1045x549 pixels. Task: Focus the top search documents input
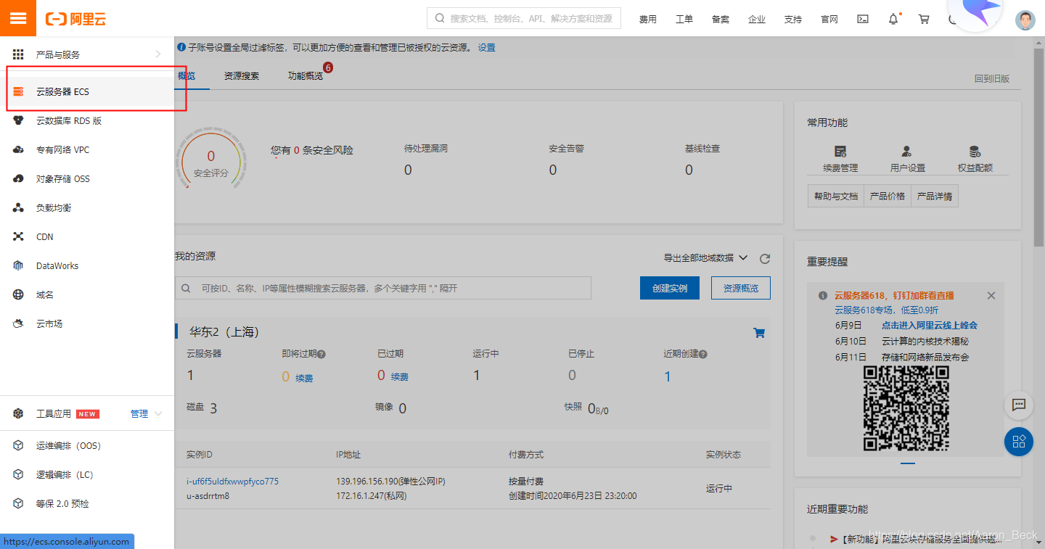524,19
